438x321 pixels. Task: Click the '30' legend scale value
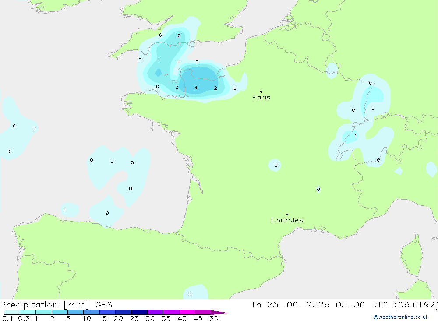(150, 318)
